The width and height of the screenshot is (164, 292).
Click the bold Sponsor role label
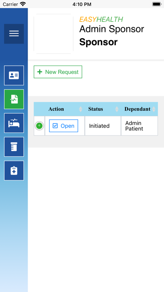(98, 42)
